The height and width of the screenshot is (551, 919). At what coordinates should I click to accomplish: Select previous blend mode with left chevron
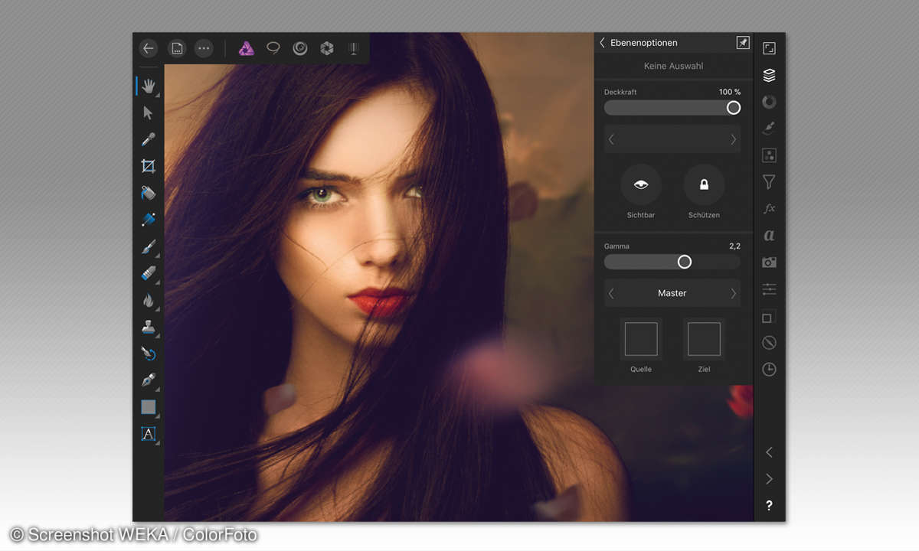(x=611, y=139)
